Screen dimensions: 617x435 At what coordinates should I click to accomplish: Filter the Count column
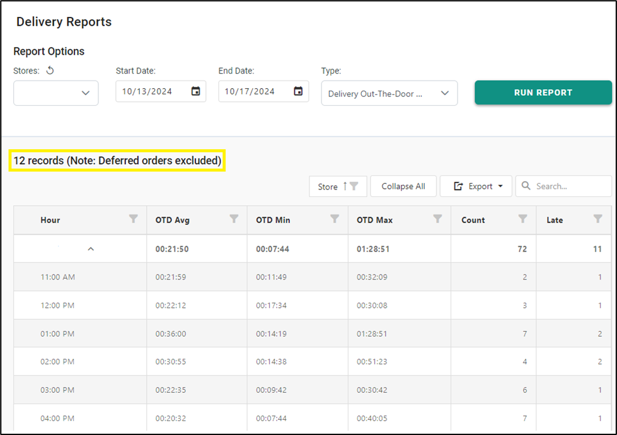[522, 219]
